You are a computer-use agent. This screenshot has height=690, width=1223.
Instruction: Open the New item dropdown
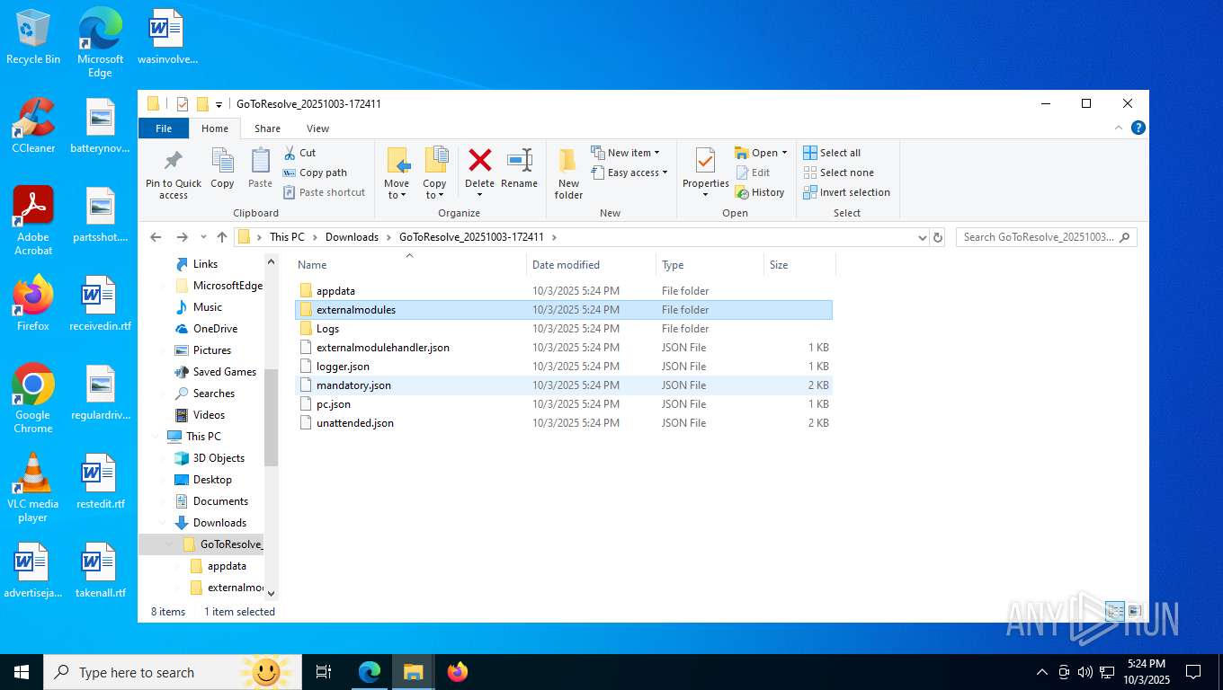(626, 153)
